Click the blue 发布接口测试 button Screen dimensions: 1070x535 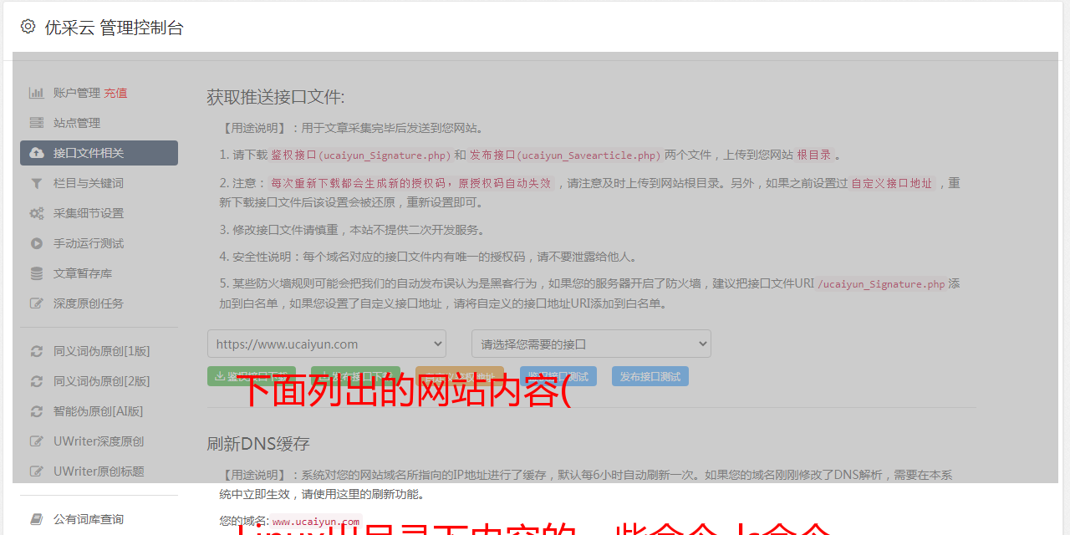tap(650, 376)
